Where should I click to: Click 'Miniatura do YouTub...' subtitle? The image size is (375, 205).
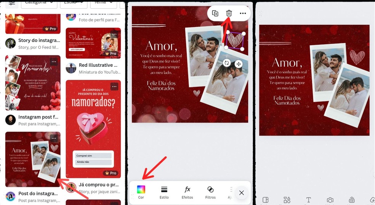pyautogui.click(x=100, y=72)
